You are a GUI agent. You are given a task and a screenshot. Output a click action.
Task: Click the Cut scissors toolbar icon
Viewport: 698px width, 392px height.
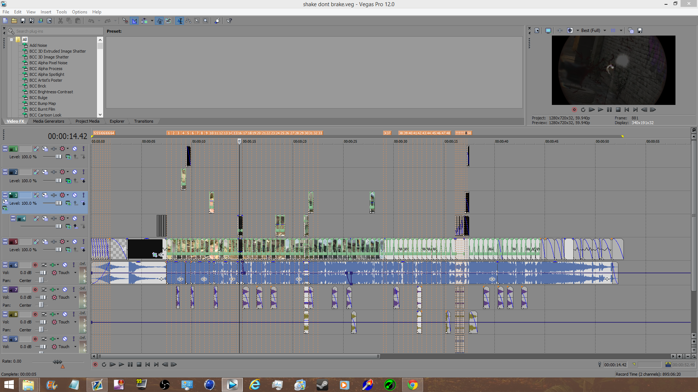pyautogui.click(x=60, y=21)
